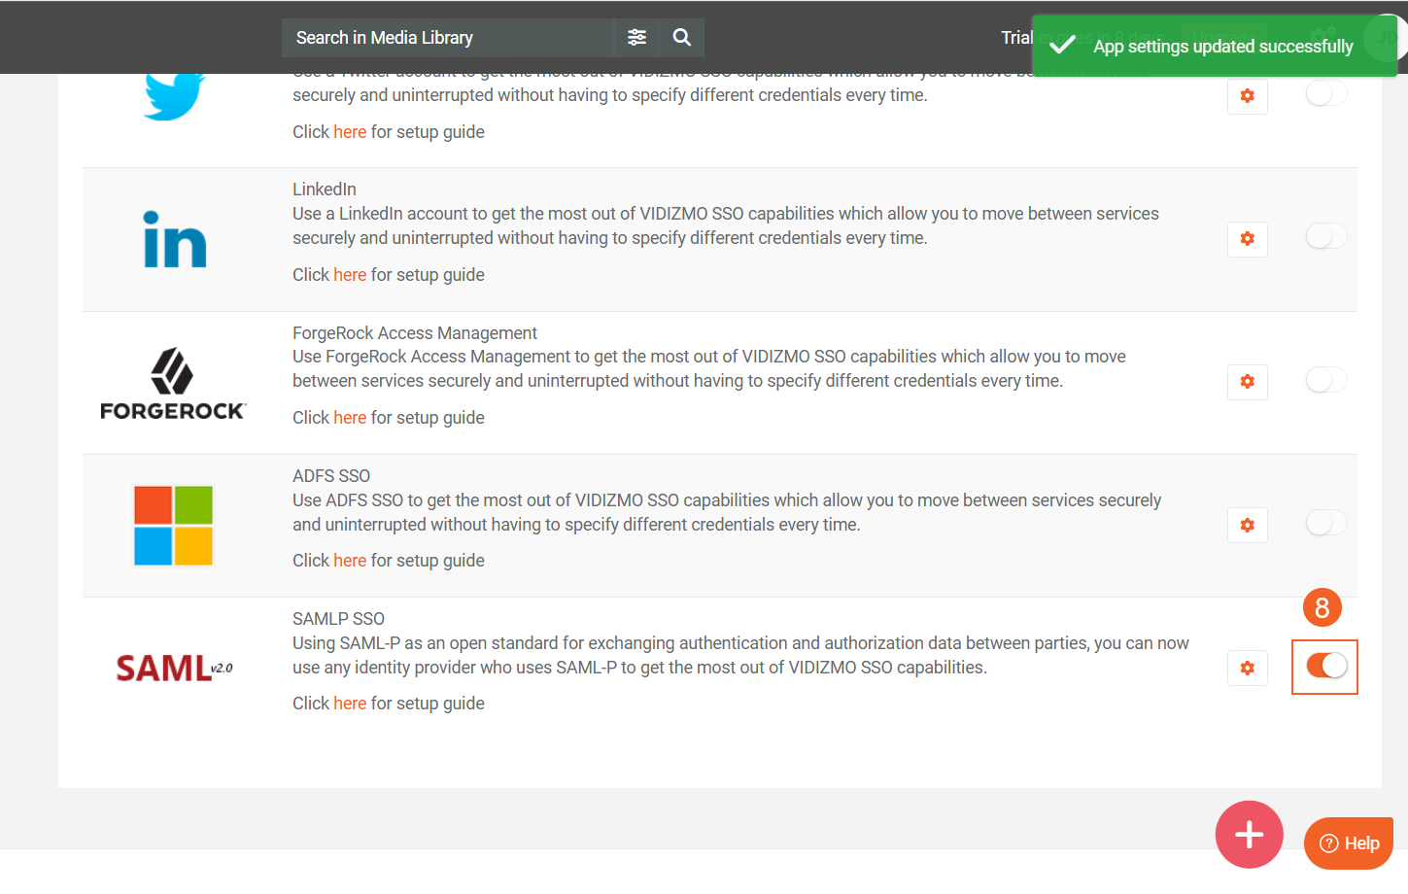Open ForgeRock settings gear icon
Viewport: 1408px width, 894px height.
point(1247,382)
